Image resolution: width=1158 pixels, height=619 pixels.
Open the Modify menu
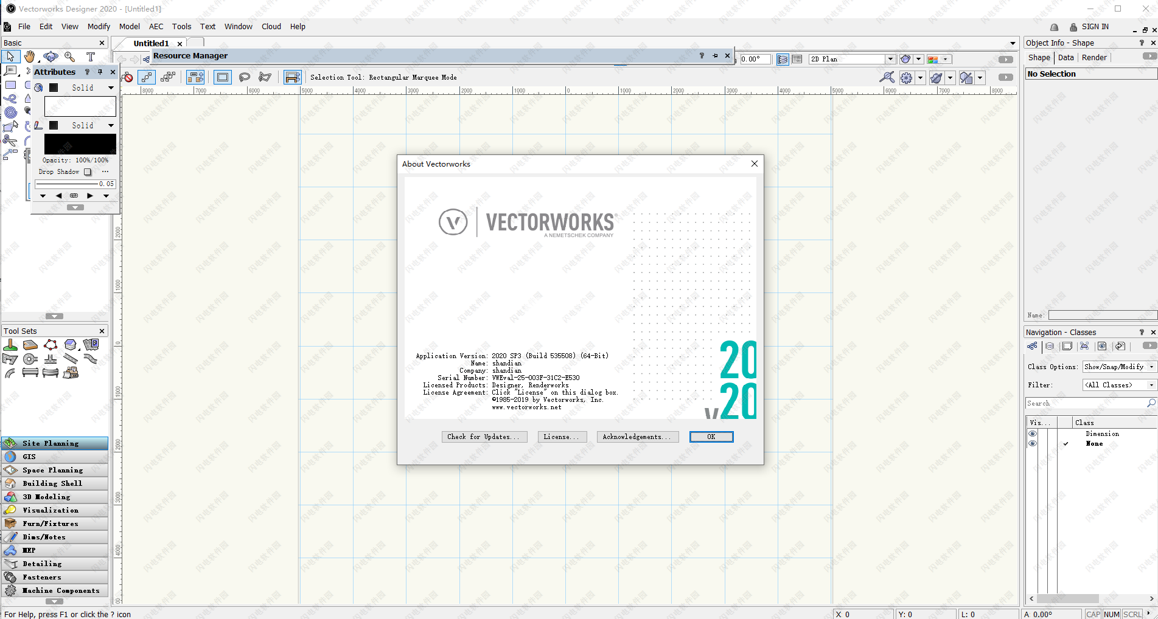tap(99, 26)
